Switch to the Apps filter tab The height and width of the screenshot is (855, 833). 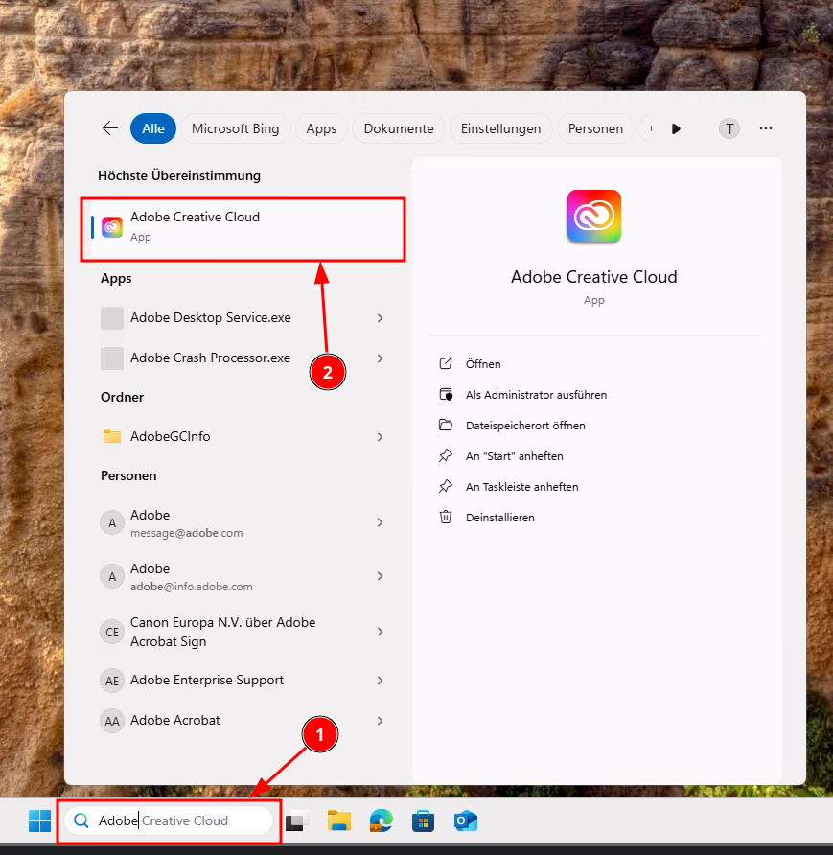(x=321, y=128)
